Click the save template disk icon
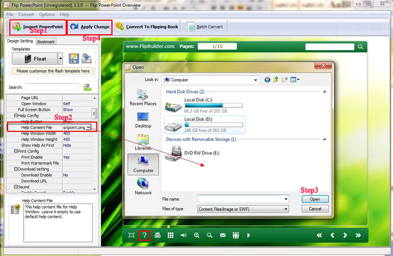393x256 pixels. click(x=74, y=58)
